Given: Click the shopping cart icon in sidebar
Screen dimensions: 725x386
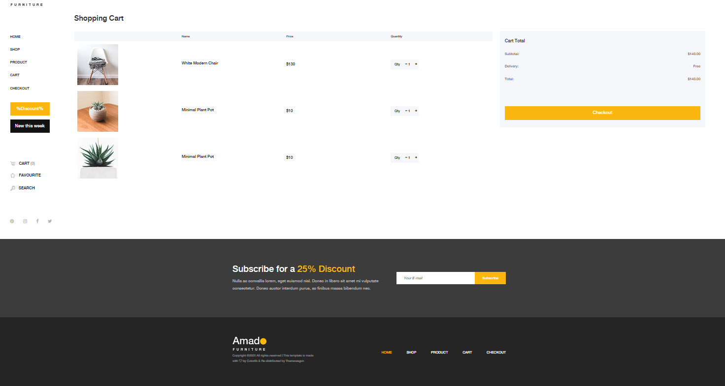Looking at the screenshot, I should click(x=13, y=164).
